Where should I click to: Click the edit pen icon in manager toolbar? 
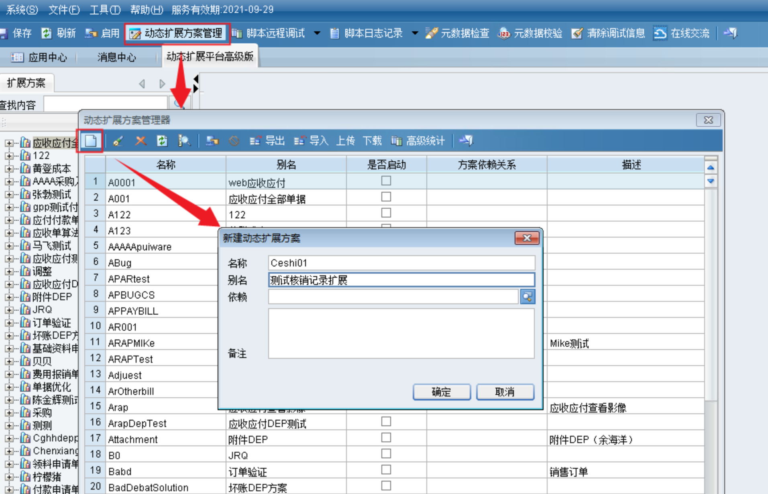click(118, 141)
